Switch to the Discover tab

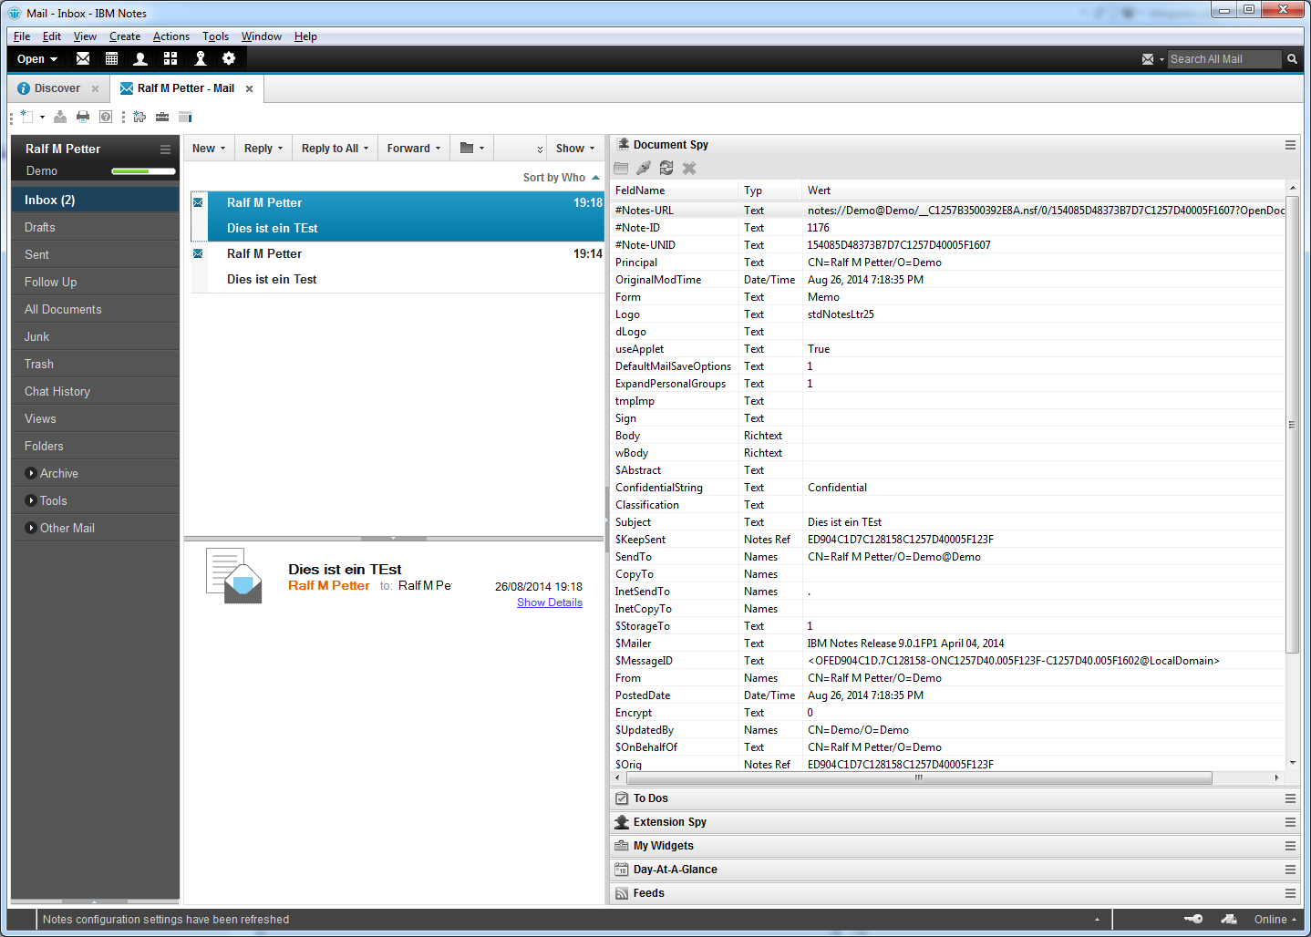pyautogui.click(x=57, y=88)
